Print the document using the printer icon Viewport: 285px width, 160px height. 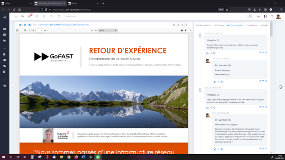pos(182,30)
